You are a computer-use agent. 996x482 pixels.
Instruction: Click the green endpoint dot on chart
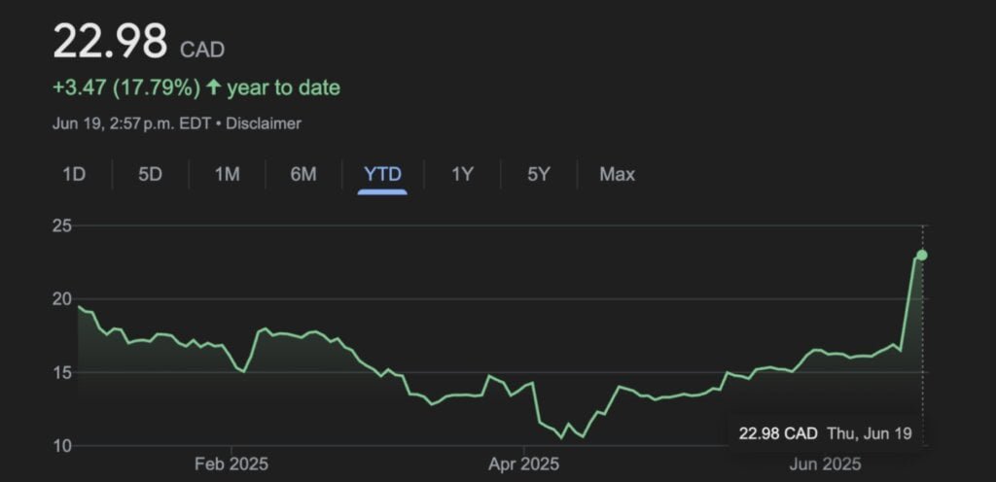(922, 255)
